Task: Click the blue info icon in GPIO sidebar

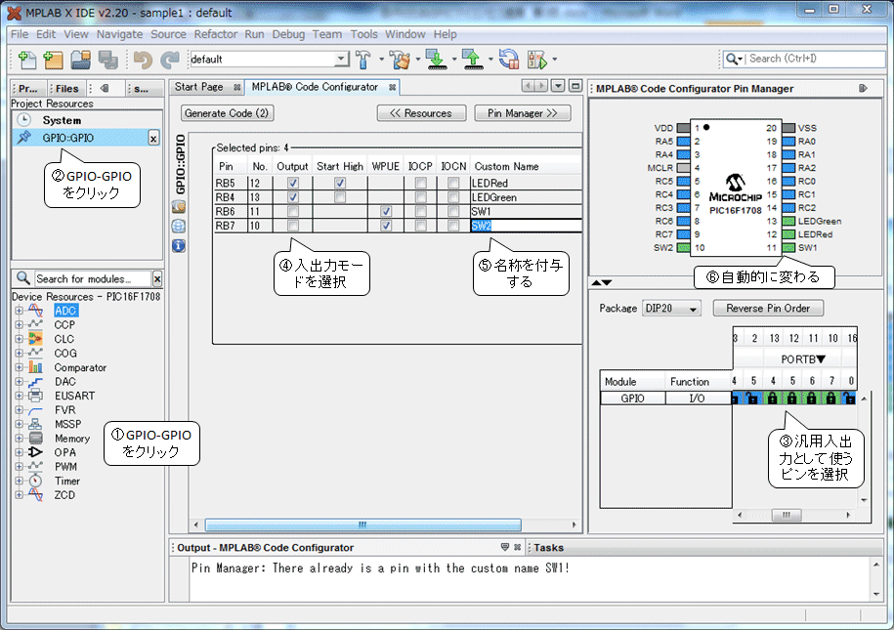Action: click(179, 246)
